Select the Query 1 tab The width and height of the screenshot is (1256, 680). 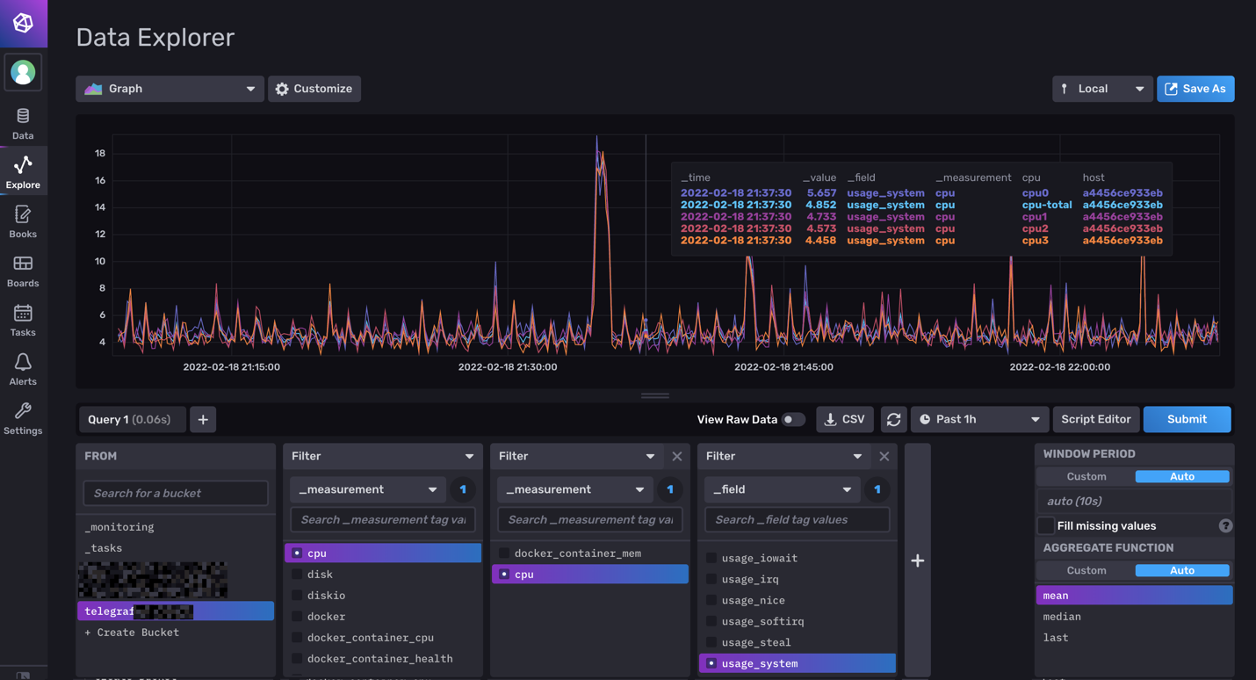pyautogui.click(x=131, y=420)
